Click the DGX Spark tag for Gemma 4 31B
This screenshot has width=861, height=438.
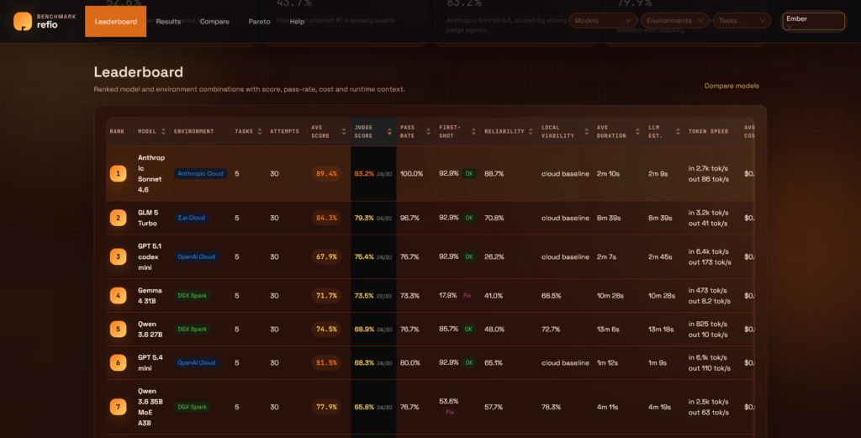pos(193,295)
